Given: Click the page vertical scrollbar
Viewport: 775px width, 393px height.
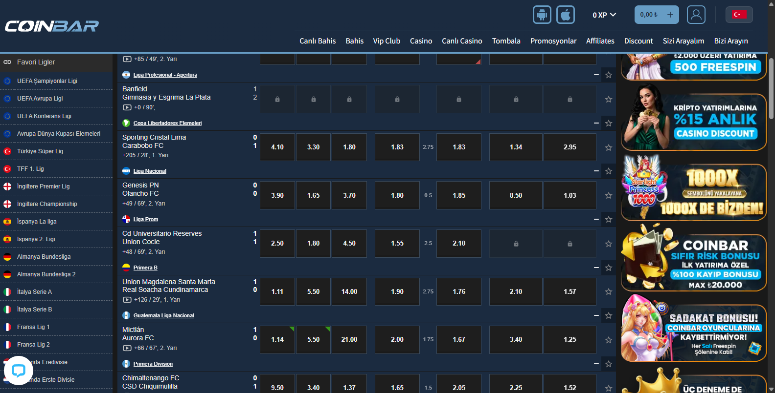Looking at the screenshot, I should 771,88.
